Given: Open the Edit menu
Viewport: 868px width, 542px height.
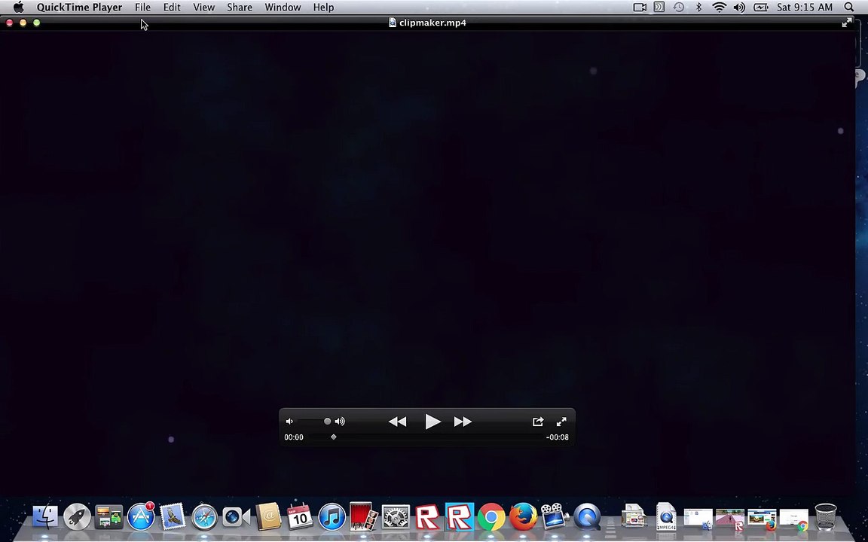Looking at the screenshot, I should click(x=172, y=8).
